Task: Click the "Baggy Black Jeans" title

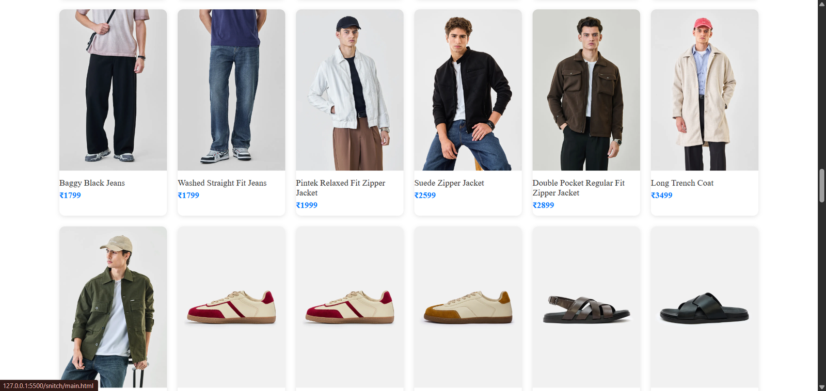Action: coord(92,183)
